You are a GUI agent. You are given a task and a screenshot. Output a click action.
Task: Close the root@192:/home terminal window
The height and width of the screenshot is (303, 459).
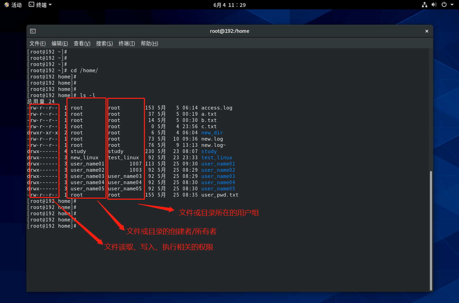[x=427, y=31]
